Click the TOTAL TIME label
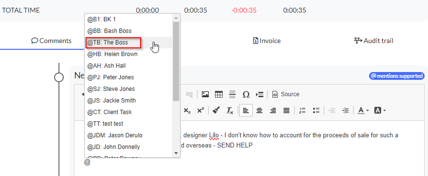Viewport: 428px width, 176px height. [x=21, y=10]
